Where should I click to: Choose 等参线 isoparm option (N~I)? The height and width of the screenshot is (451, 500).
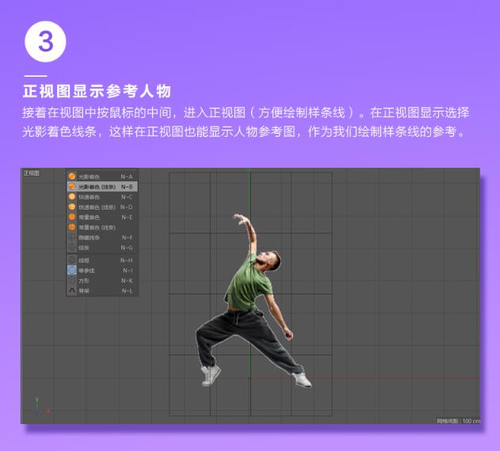click(102, 271)
